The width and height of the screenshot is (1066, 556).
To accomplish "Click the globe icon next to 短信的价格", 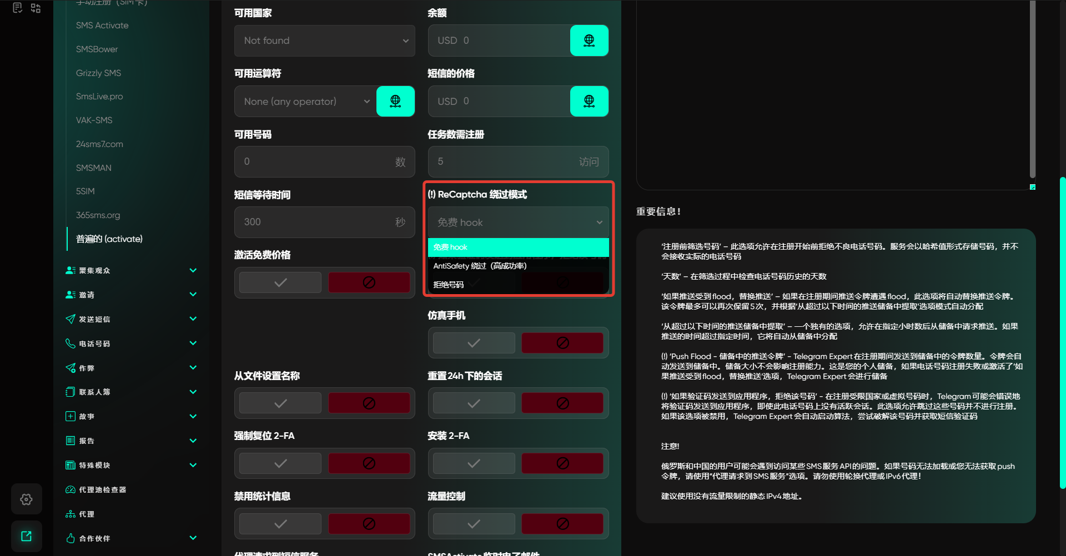I will pyautogui.click(x=589, y=101).
